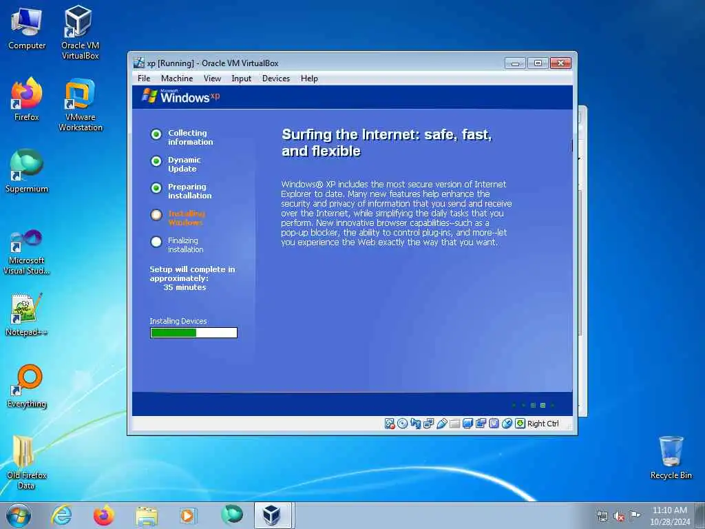Click the audio indicator icon in VirtualBox status bar
This screenshot has height=529, width=705.
tap(415, 424)
